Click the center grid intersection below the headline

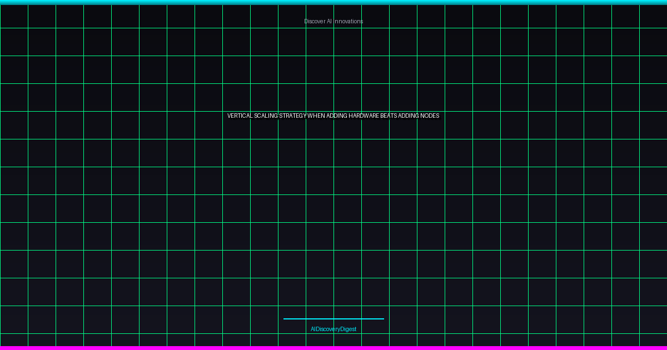[333, 139]
